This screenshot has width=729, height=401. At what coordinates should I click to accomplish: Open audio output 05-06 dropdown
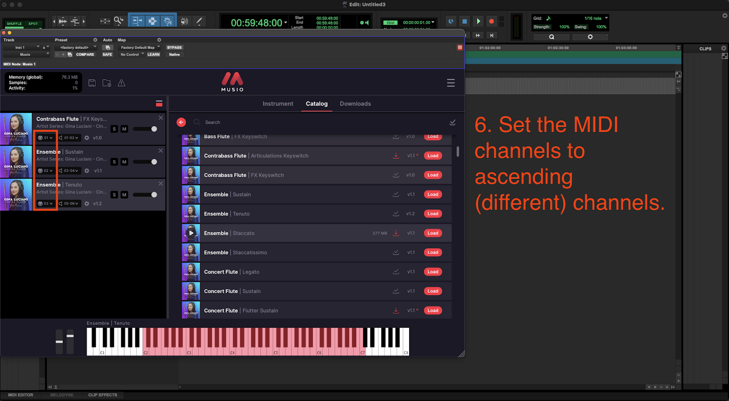point(69,203)
